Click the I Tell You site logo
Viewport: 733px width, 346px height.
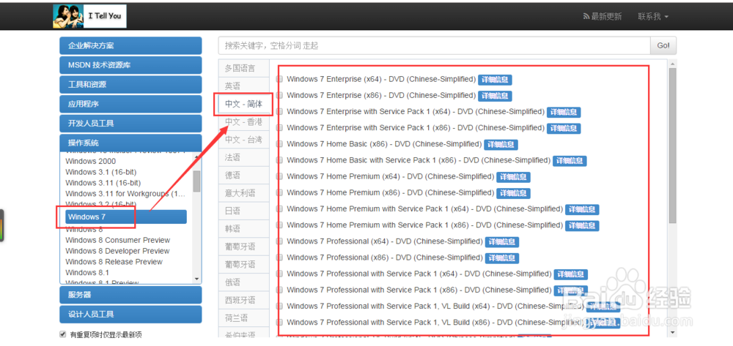click(89, 16)
